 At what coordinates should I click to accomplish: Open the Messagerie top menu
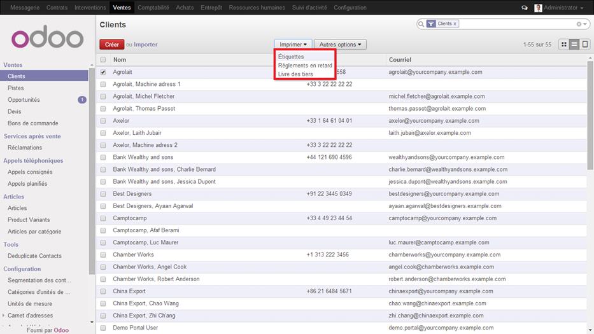(x=25, y=8)
